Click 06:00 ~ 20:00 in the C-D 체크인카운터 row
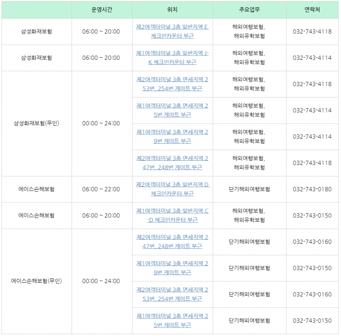The image size is (341, 336). (101, 216)
